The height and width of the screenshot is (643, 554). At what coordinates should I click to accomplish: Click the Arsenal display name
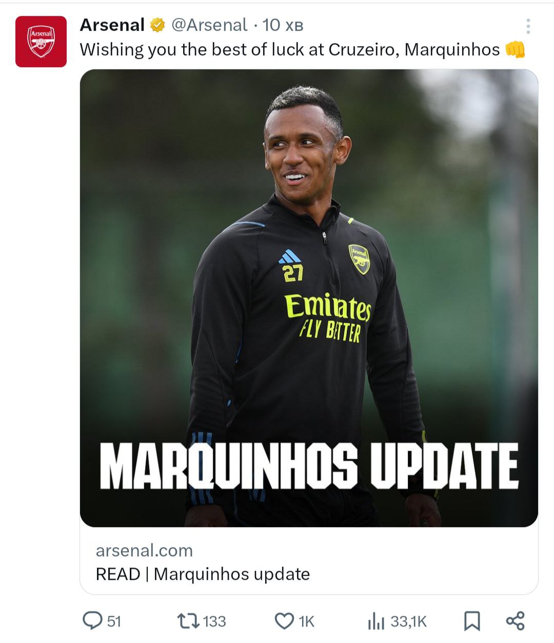pos(112,25)
